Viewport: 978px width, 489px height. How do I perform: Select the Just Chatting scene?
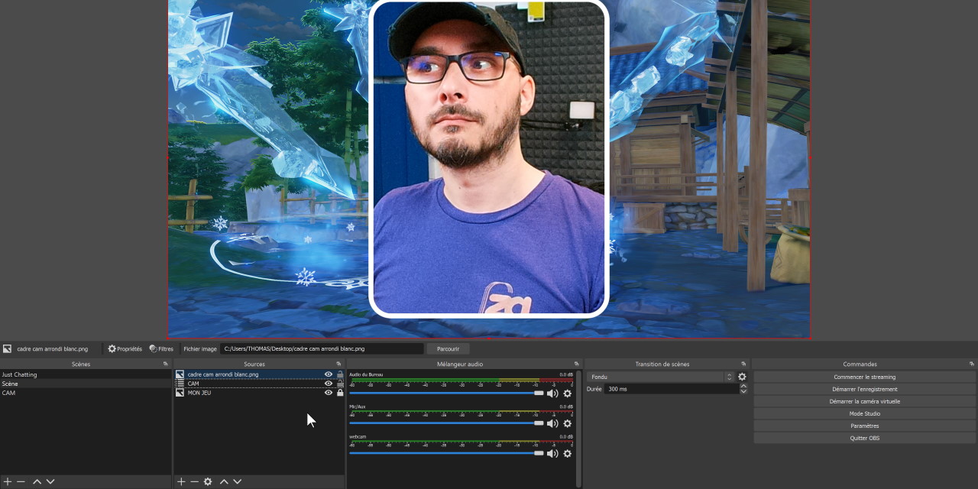(19, 374)
